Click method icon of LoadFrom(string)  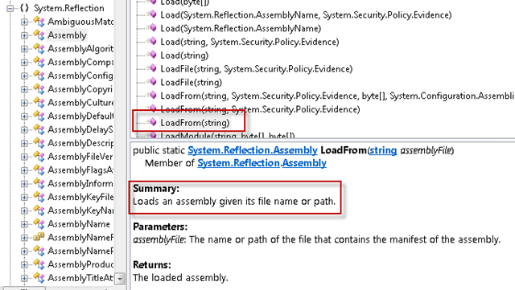coord(152,122)
